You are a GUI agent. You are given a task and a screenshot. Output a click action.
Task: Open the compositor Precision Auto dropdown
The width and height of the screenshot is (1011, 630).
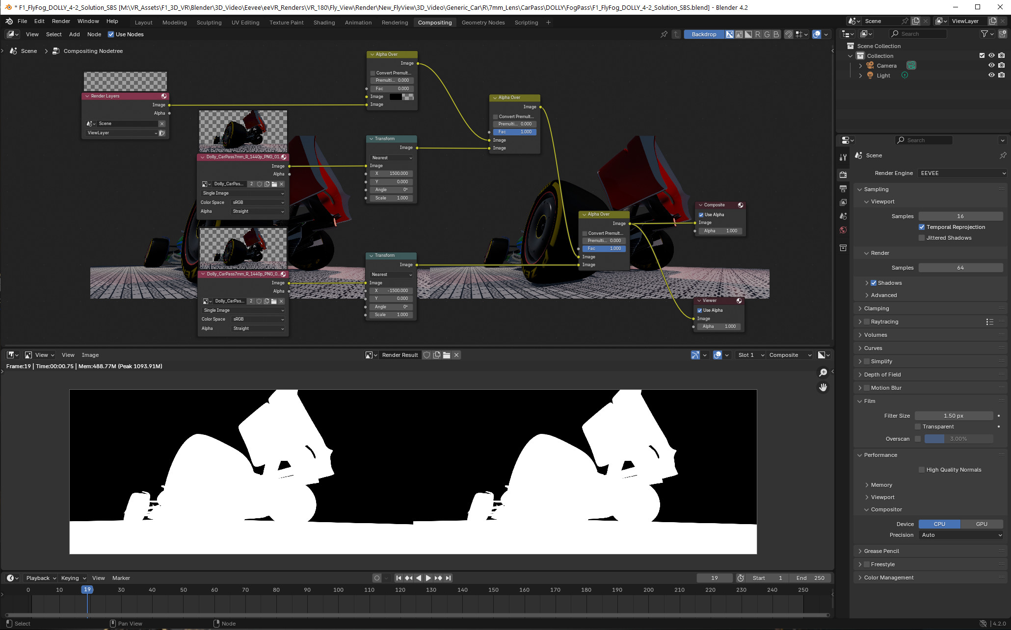[x=960, y=535]
